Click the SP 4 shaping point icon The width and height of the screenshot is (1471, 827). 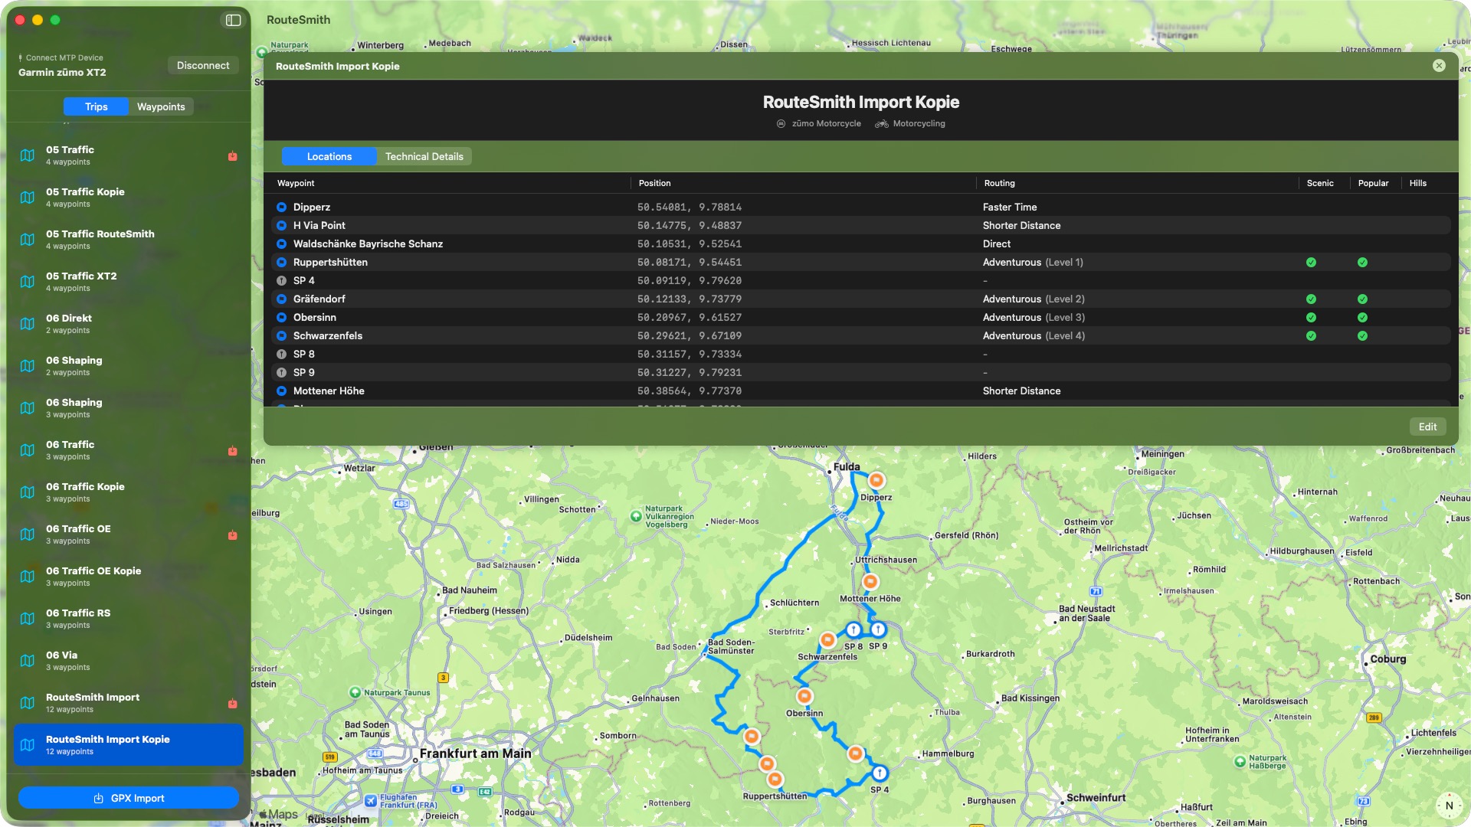[x=281, y=281]
